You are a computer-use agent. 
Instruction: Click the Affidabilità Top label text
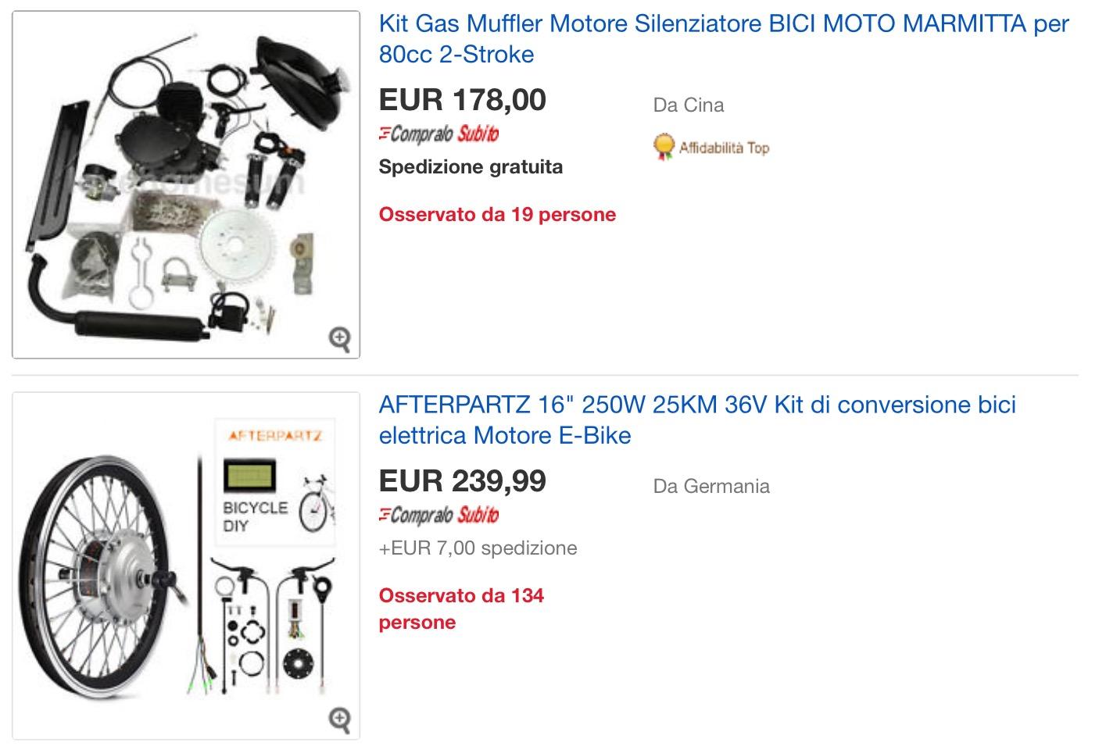point(724,148)
